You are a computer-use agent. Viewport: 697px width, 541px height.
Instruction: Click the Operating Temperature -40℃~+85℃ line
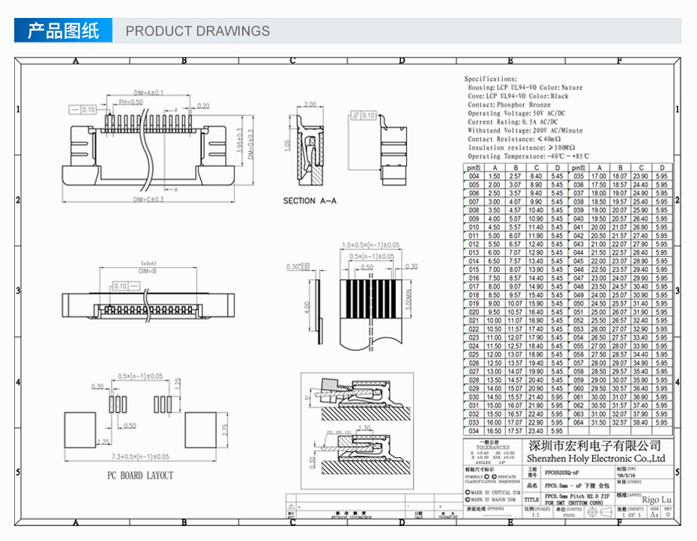point(528,156)
